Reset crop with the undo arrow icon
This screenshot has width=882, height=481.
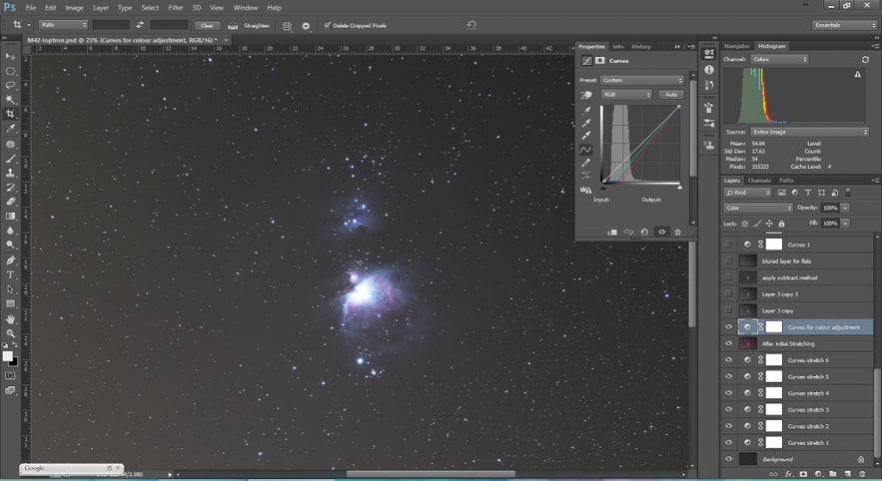471,25
